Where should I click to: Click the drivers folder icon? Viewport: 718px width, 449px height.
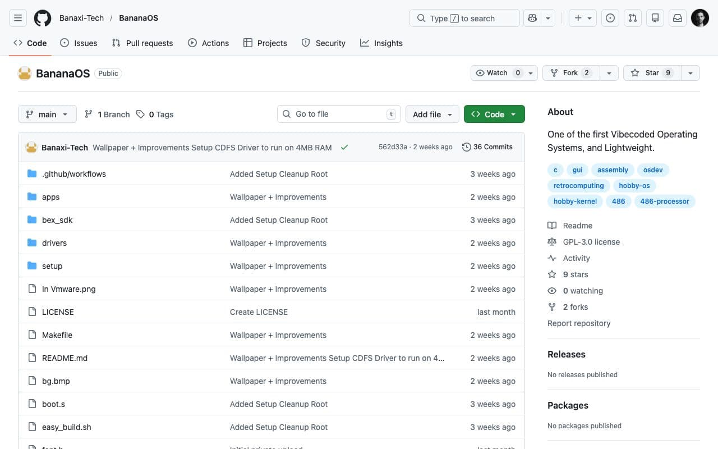(x=32, y=242)
